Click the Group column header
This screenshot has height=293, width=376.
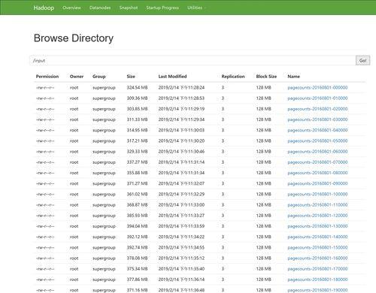99,77
